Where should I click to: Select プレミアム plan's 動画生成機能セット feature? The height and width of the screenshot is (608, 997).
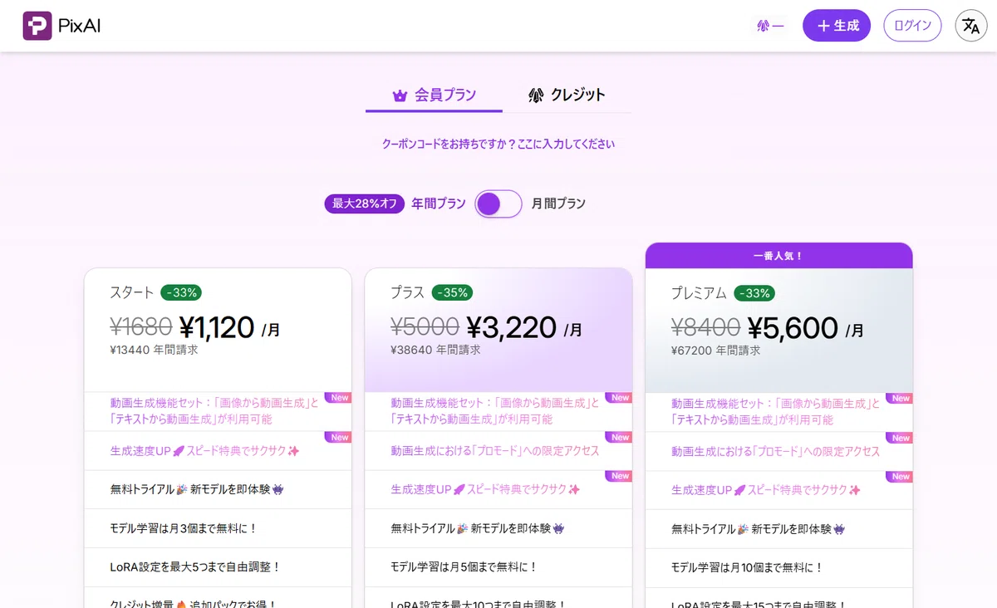(778, 412)
